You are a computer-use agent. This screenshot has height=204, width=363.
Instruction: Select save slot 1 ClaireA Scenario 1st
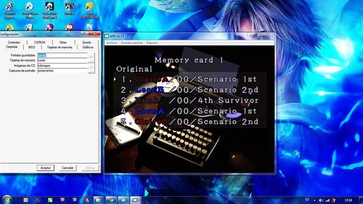pyautogui.click(x=189, y=79)
